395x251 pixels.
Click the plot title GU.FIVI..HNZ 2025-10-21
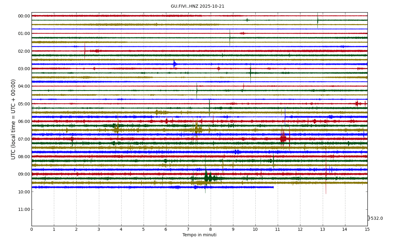click(x=197, y=6)
